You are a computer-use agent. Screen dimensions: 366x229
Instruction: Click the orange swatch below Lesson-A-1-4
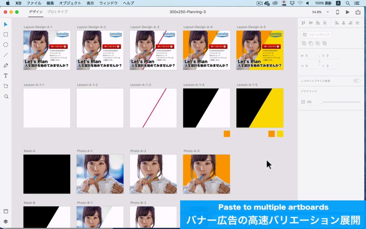(227, 134)
